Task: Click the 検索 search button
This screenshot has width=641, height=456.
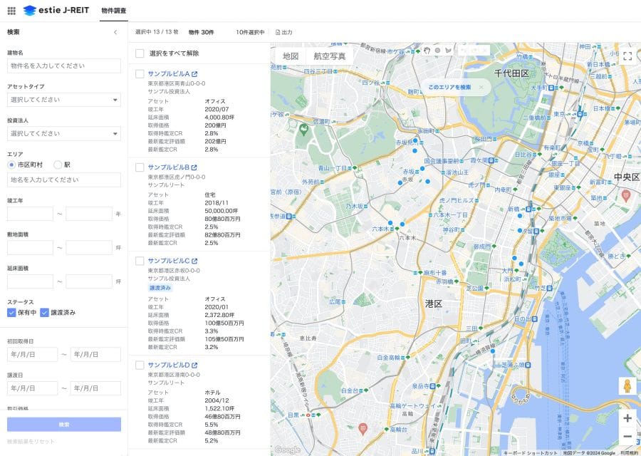Action: pos(64,425)
